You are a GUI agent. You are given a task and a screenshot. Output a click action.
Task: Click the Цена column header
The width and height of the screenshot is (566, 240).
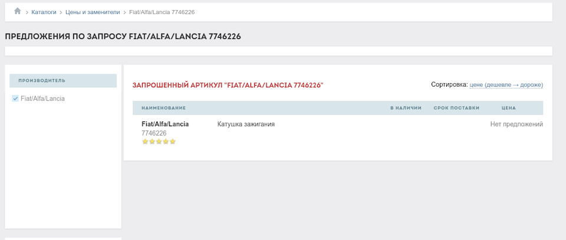509,108
